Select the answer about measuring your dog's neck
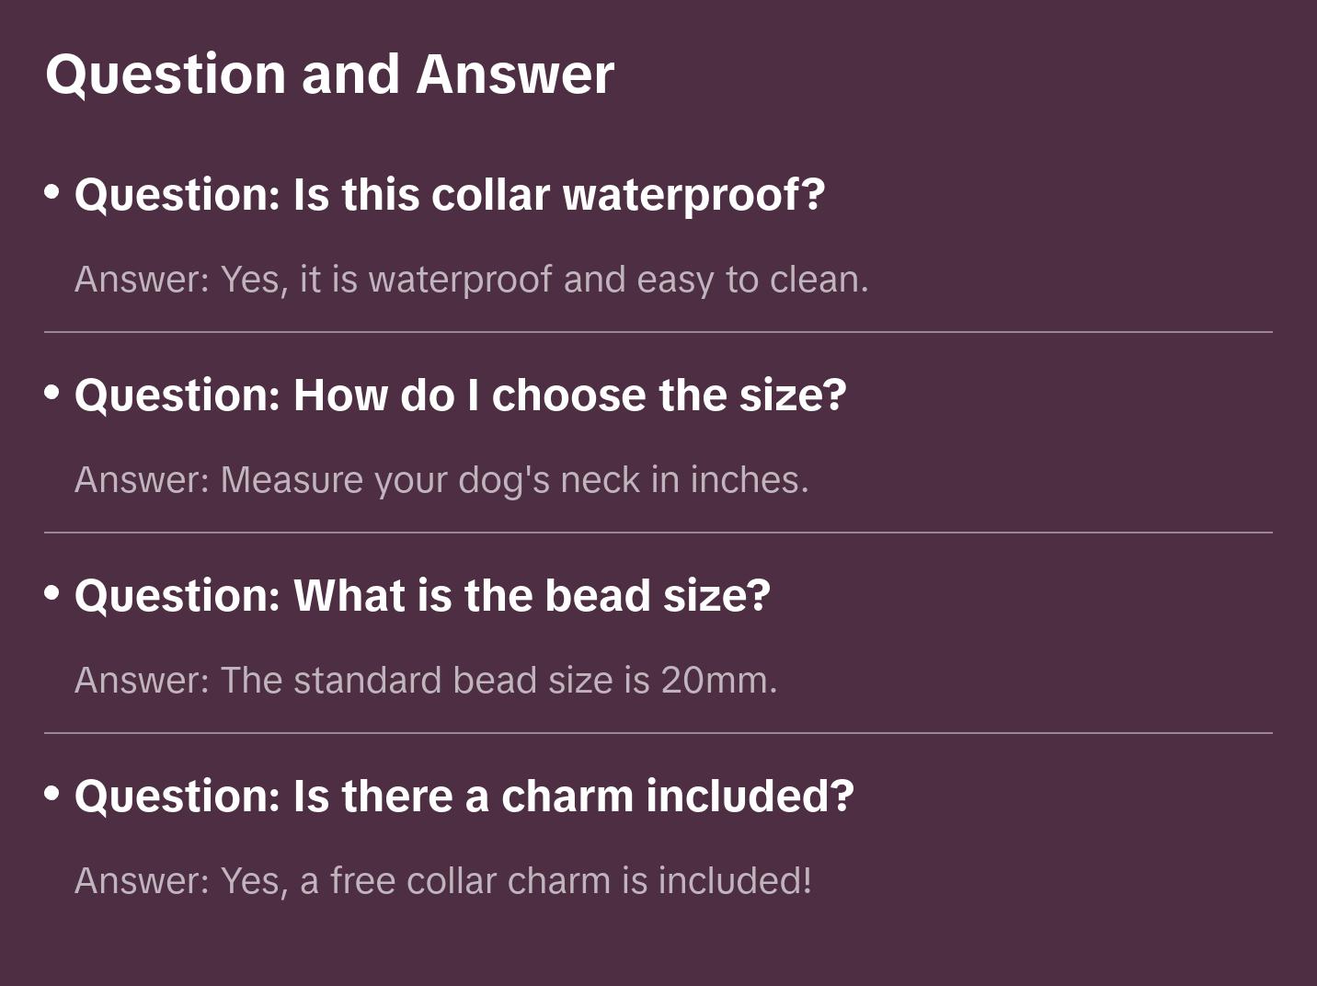The height and width of the screenshot is (986, 1317). pyautogui.click(x=441, y=480)
